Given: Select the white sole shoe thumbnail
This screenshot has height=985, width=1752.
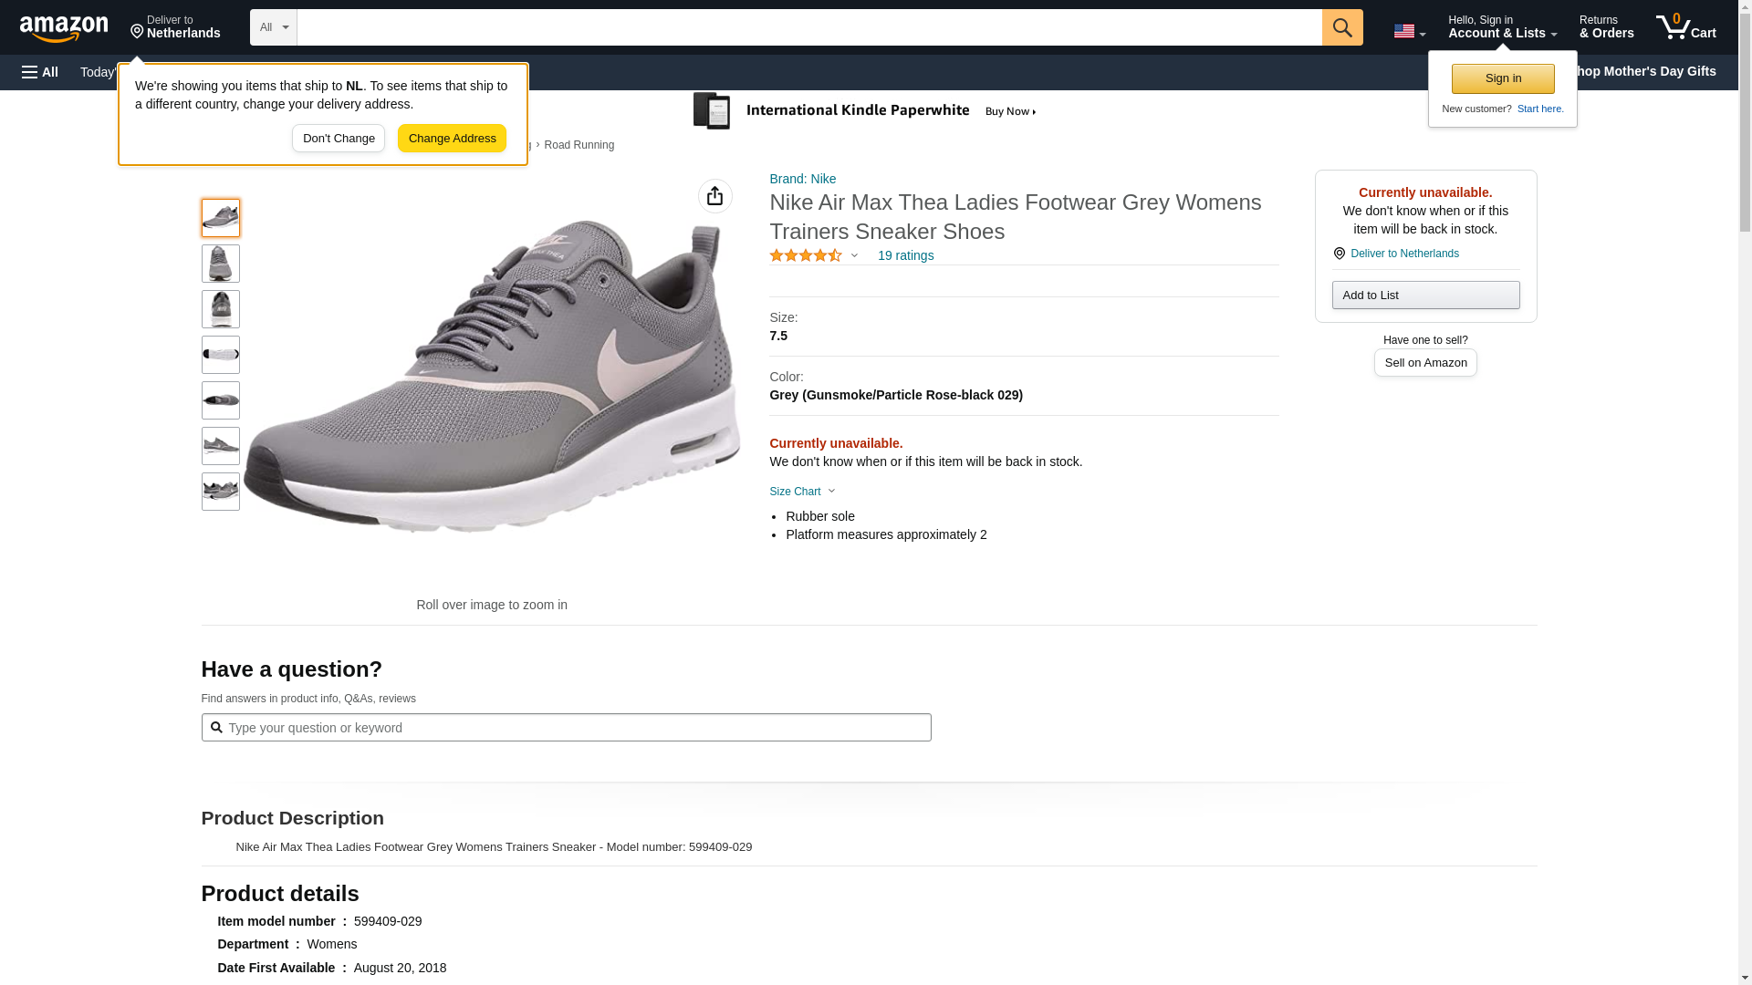Looking at the screenshot, I should tap(220, 355).
